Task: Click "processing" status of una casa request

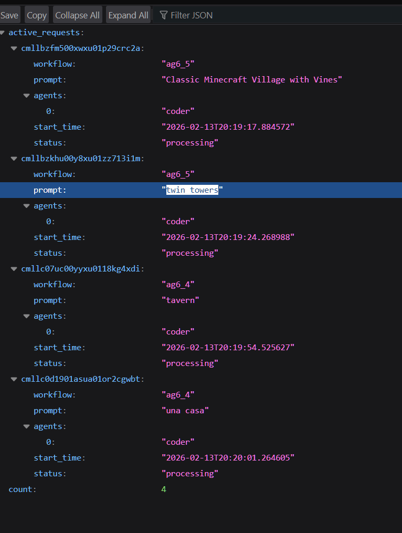Action: [190, 474]
